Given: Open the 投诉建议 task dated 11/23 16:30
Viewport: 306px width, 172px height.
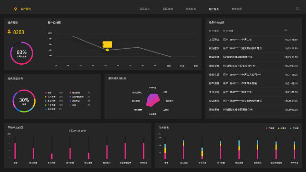Looking at the screenshot, I should 253,48.
